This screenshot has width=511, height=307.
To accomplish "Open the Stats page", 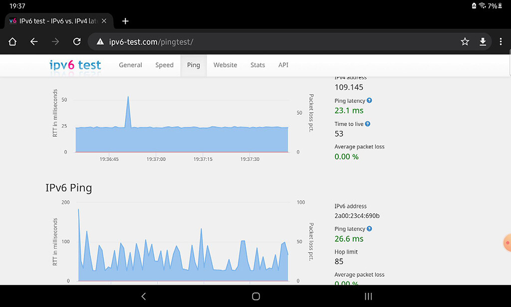I will pos(257,65).
